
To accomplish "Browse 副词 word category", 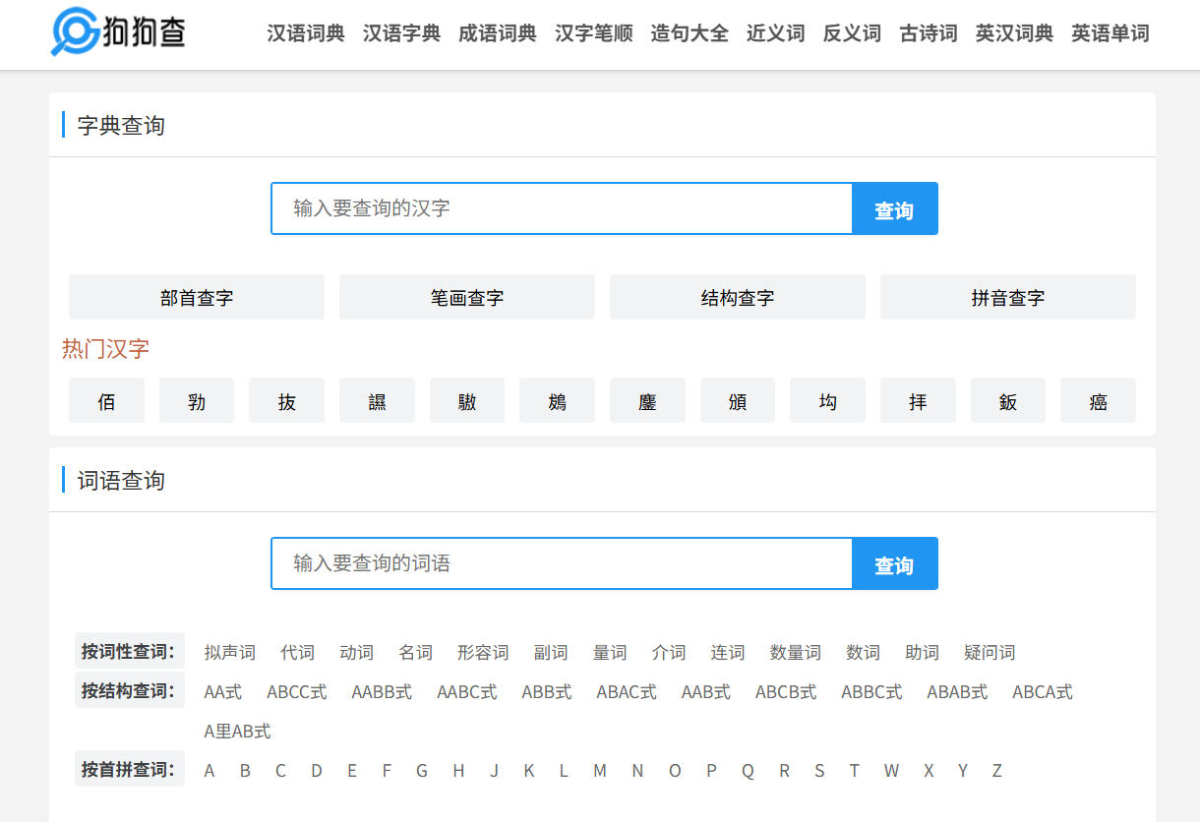I will point(551,652).
